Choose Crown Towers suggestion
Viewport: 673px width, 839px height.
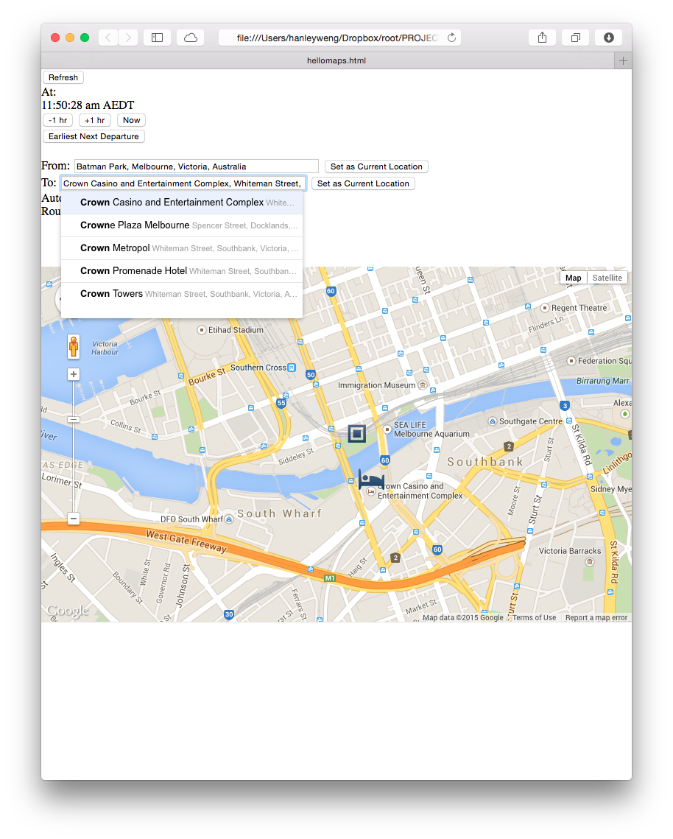click(182, 294)
